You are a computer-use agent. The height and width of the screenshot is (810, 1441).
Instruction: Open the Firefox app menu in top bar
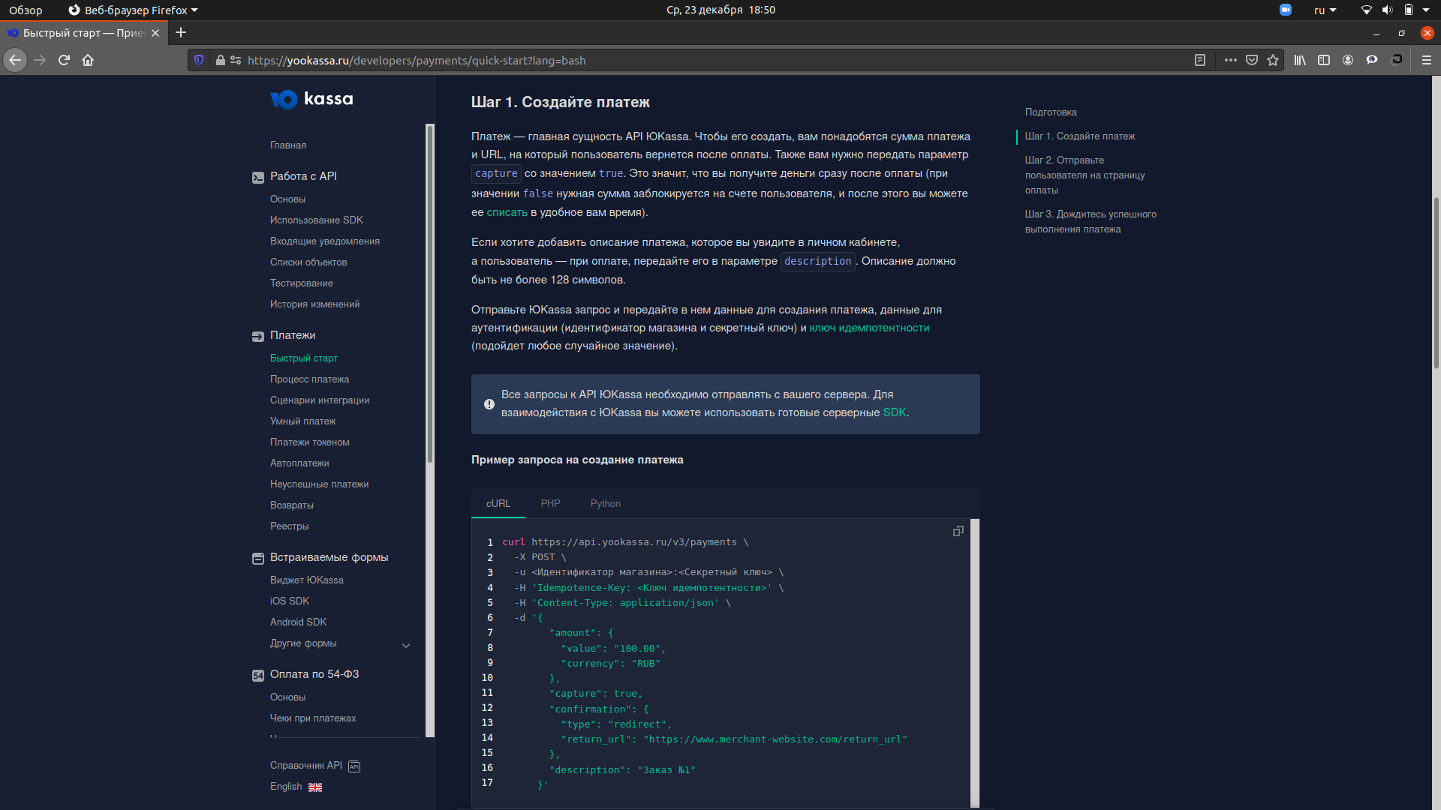(133, 10)
